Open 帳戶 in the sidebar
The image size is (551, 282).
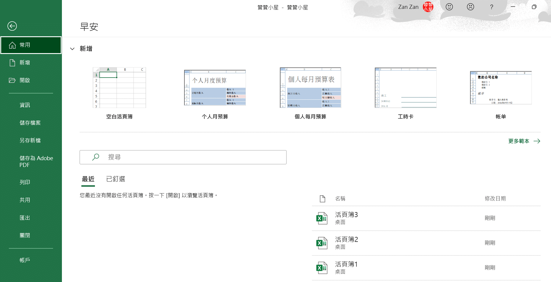pyautogui.click(x=25, y=260)
